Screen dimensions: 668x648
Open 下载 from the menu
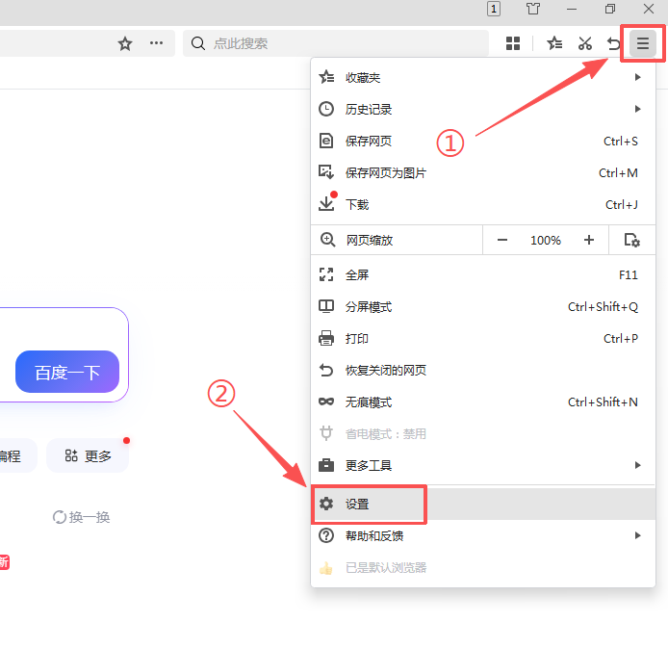(x=482, y=204)
